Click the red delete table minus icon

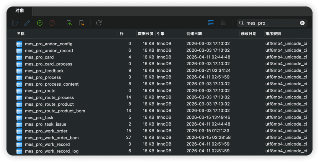[52, 23]
